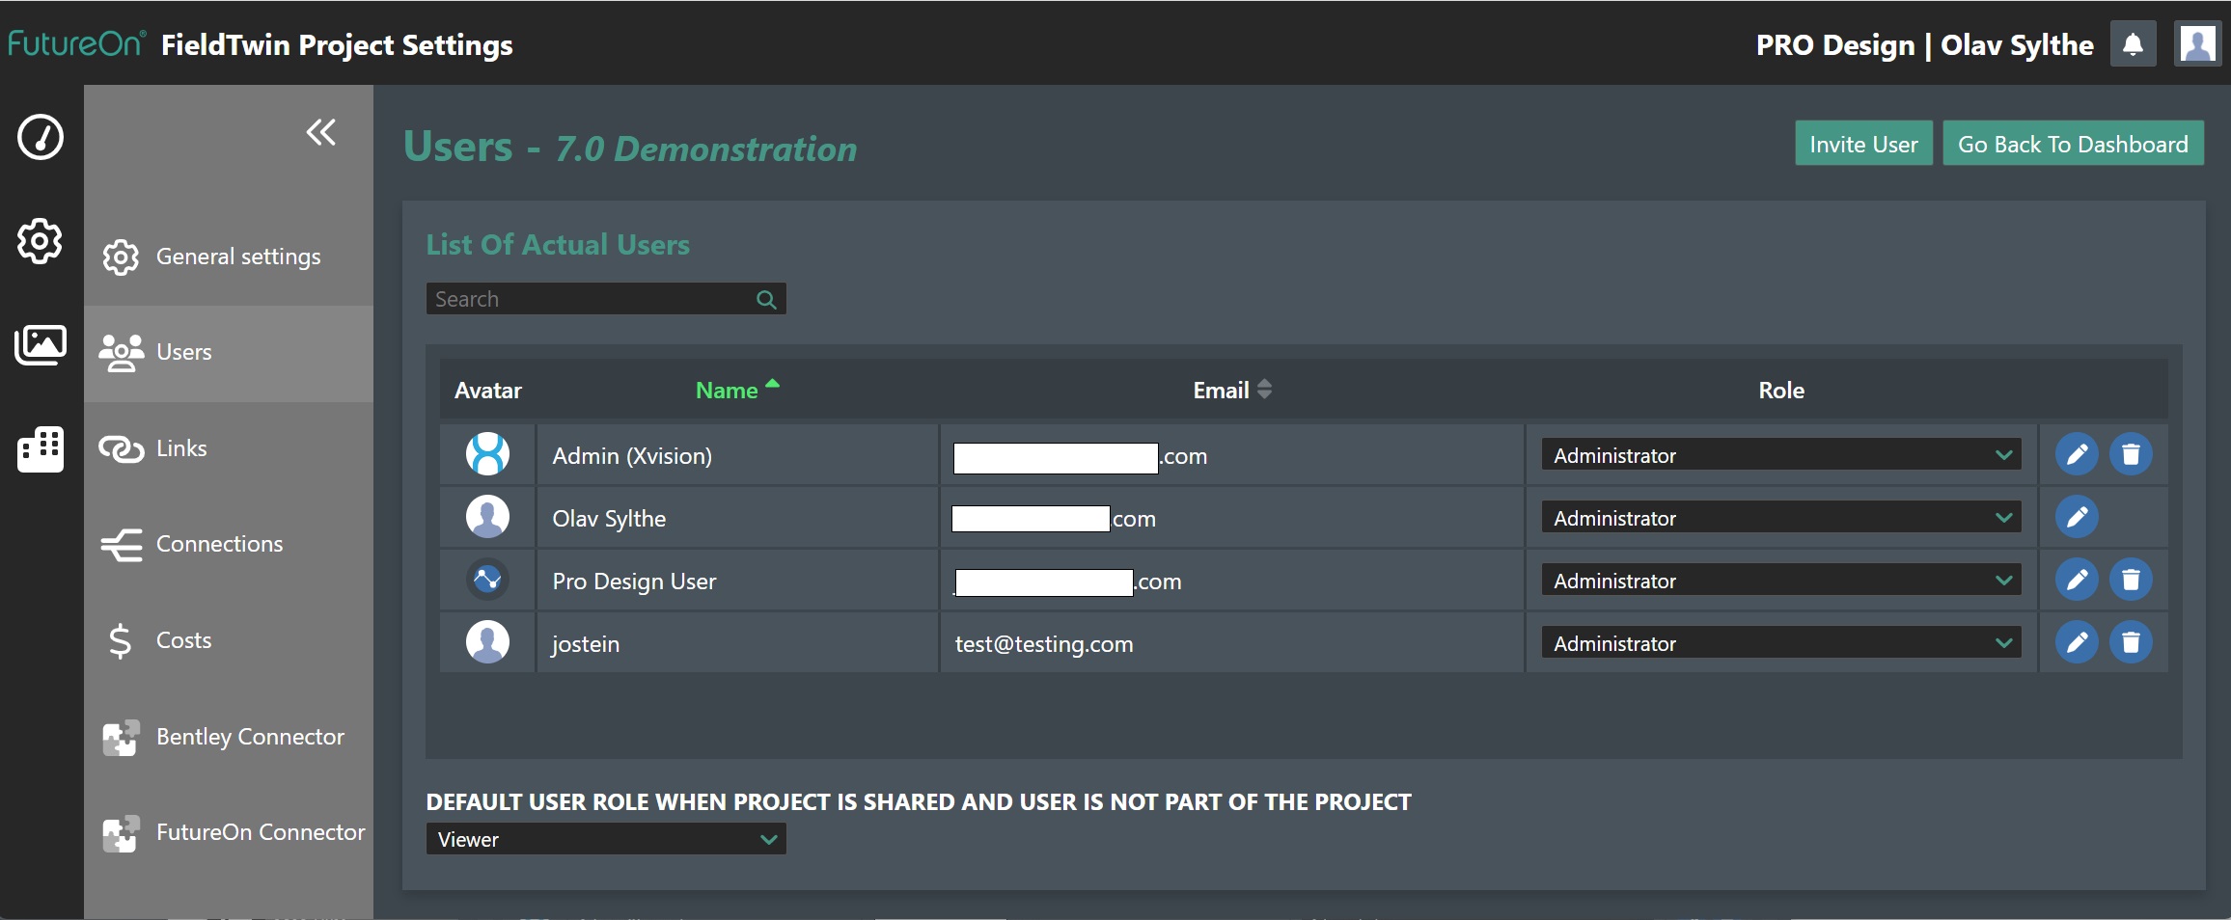The image size is (2231, 920).
Task: Click Avatar column header
Action: [x=488, y=390]
